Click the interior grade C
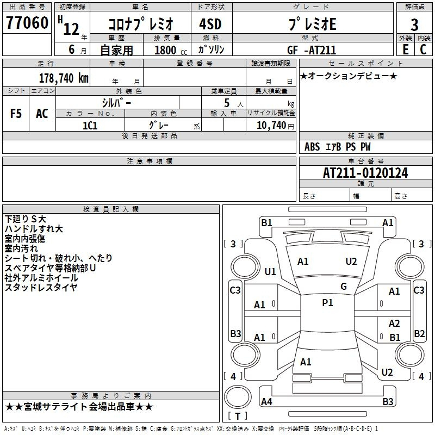Screen dimensions: 435x435 tap(423, 49)
